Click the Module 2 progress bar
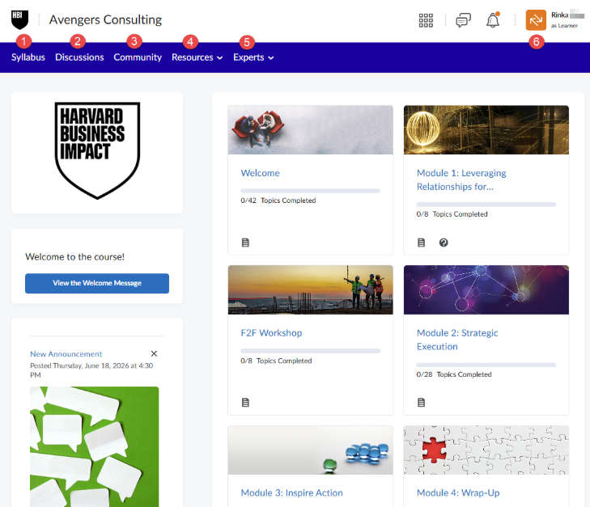The image size is (590, 507). click(486, 365)
